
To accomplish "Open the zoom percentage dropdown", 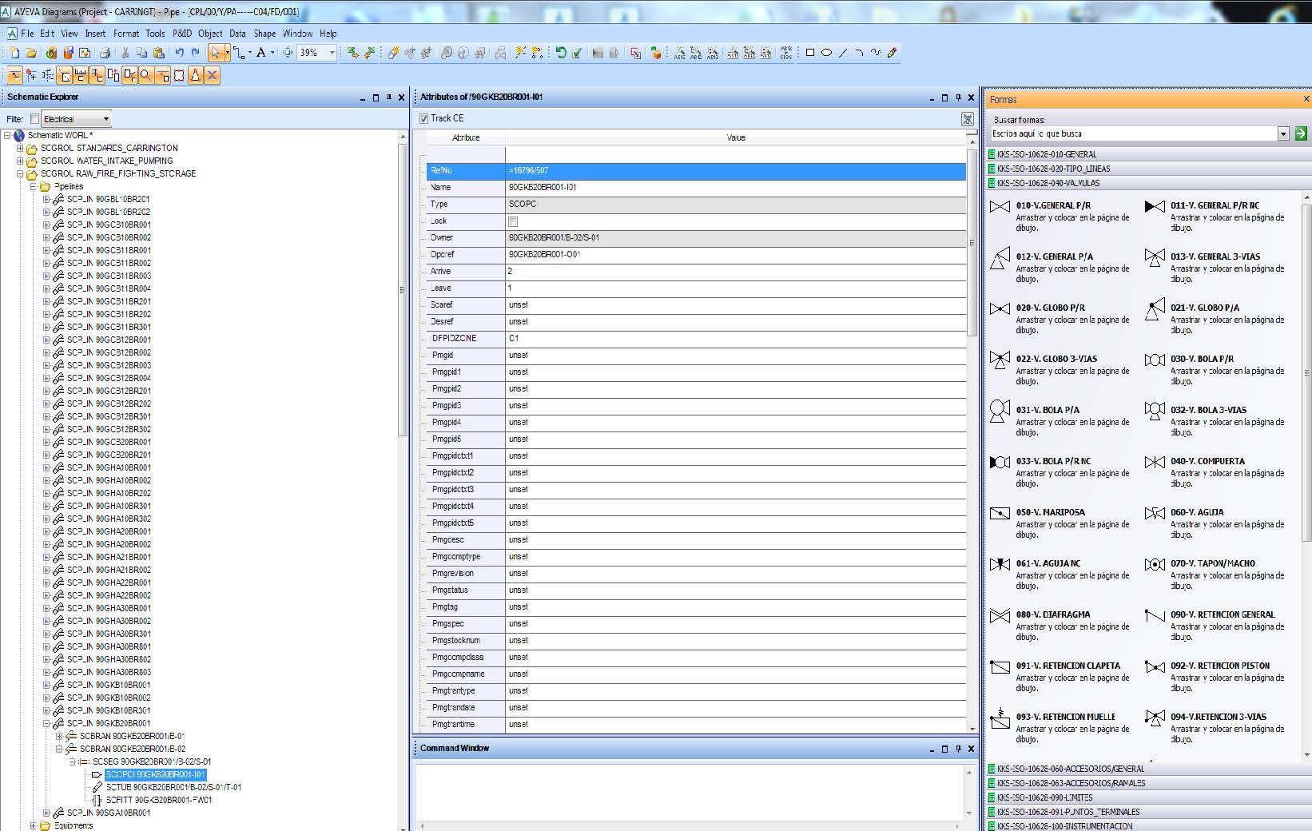I will (x=332, y=53).
